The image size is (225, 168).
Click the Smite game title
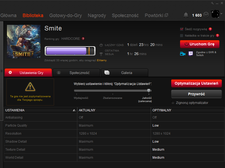click(x=53, y=28)
